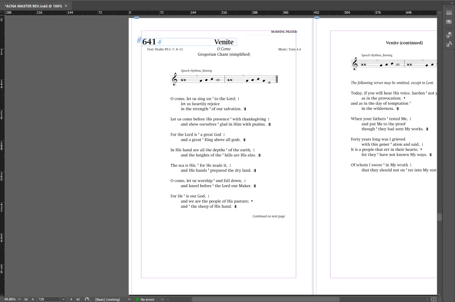
Task: Click the line 'Forty years long was I grieved'
Action: pos(378,139)
